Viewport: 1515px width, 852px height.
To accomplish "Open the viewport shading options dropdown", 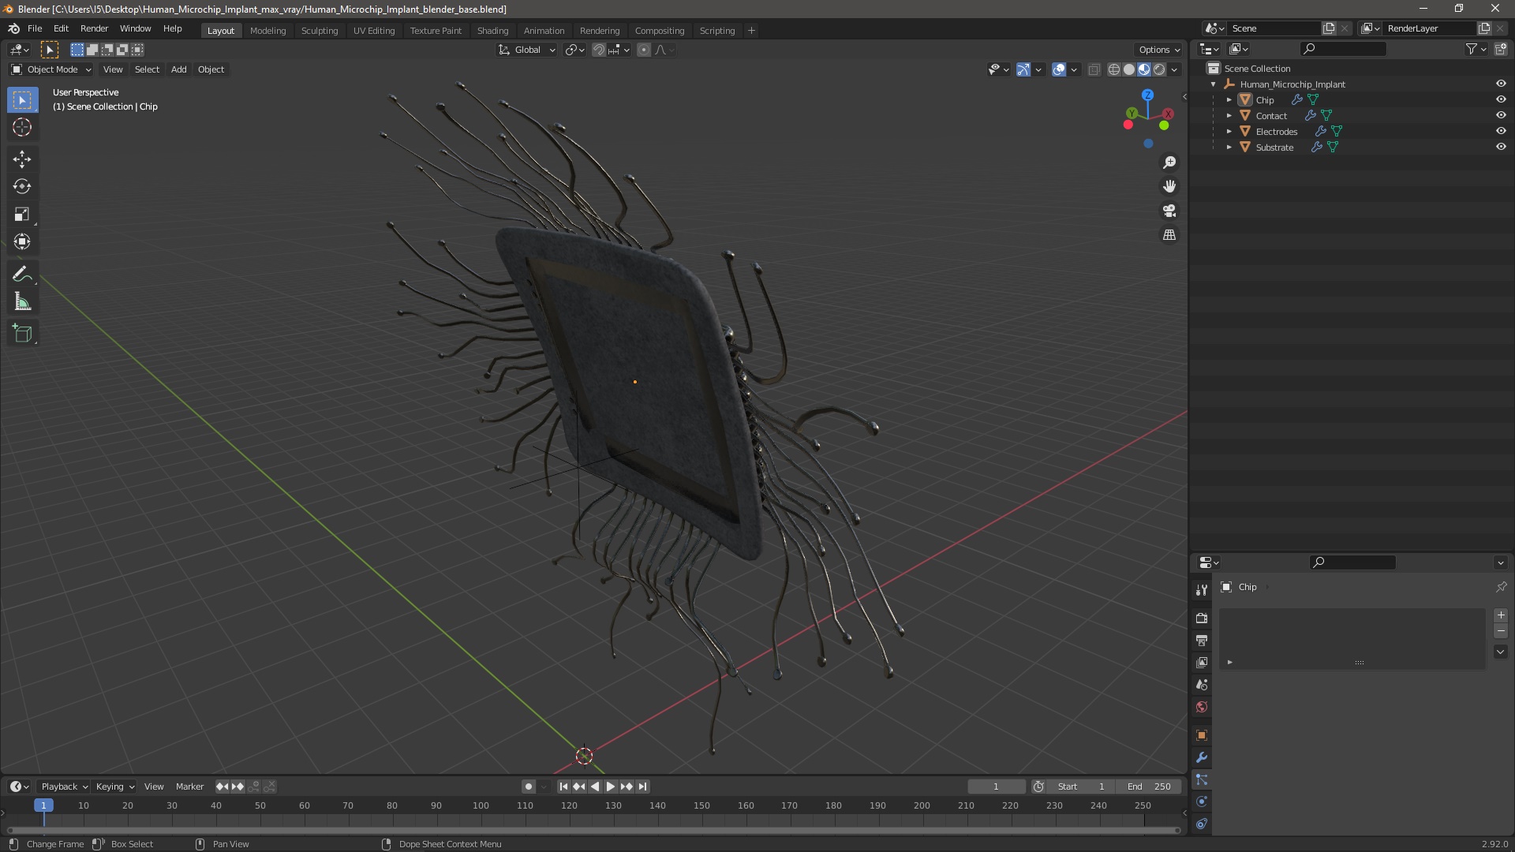I will point(1174,69).
